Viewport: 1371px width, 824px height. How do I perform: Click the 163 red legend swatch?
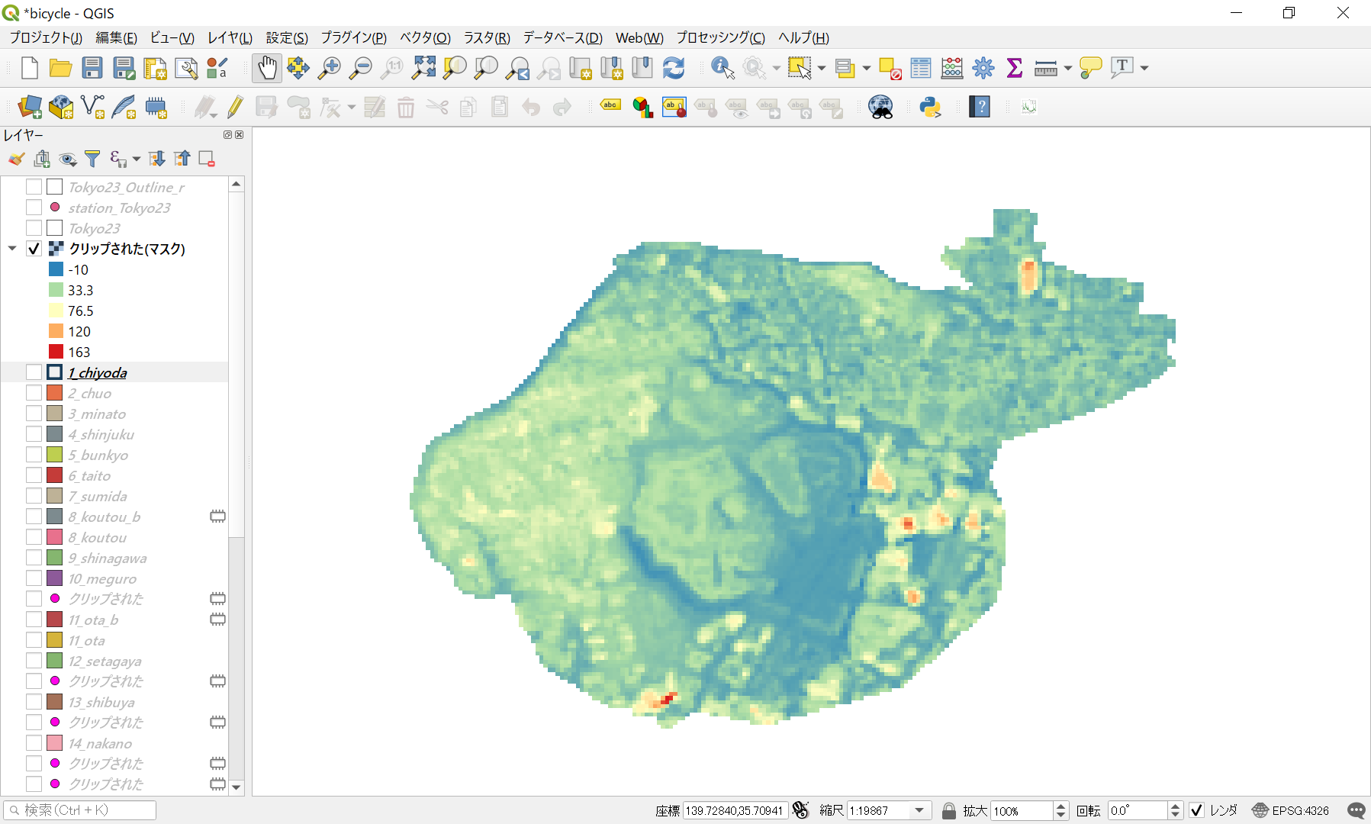click(x=56, y=352)
